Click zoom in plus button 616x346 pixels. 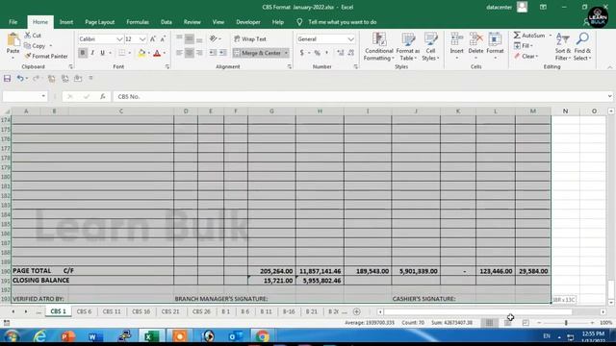point(592,323)
